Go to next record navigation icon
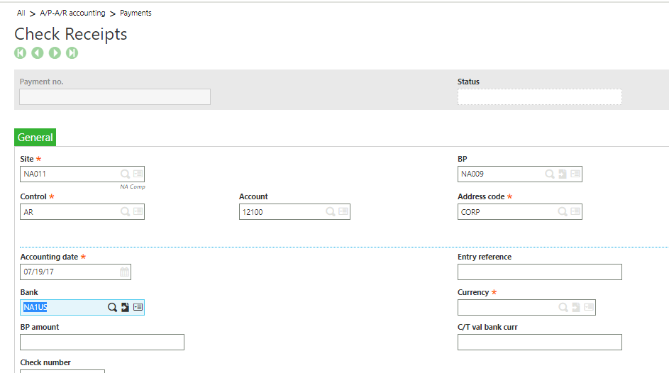 55,53
